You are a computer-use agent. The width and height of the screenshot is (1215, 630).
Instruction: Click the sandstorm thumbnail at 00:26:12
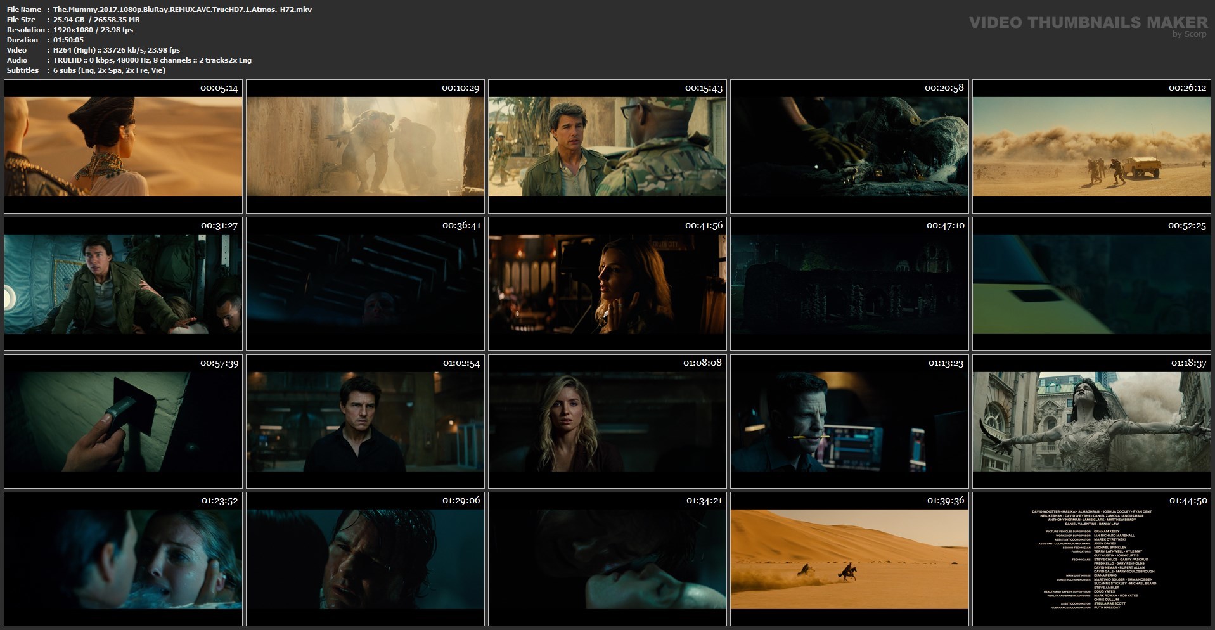[1091, 146]
